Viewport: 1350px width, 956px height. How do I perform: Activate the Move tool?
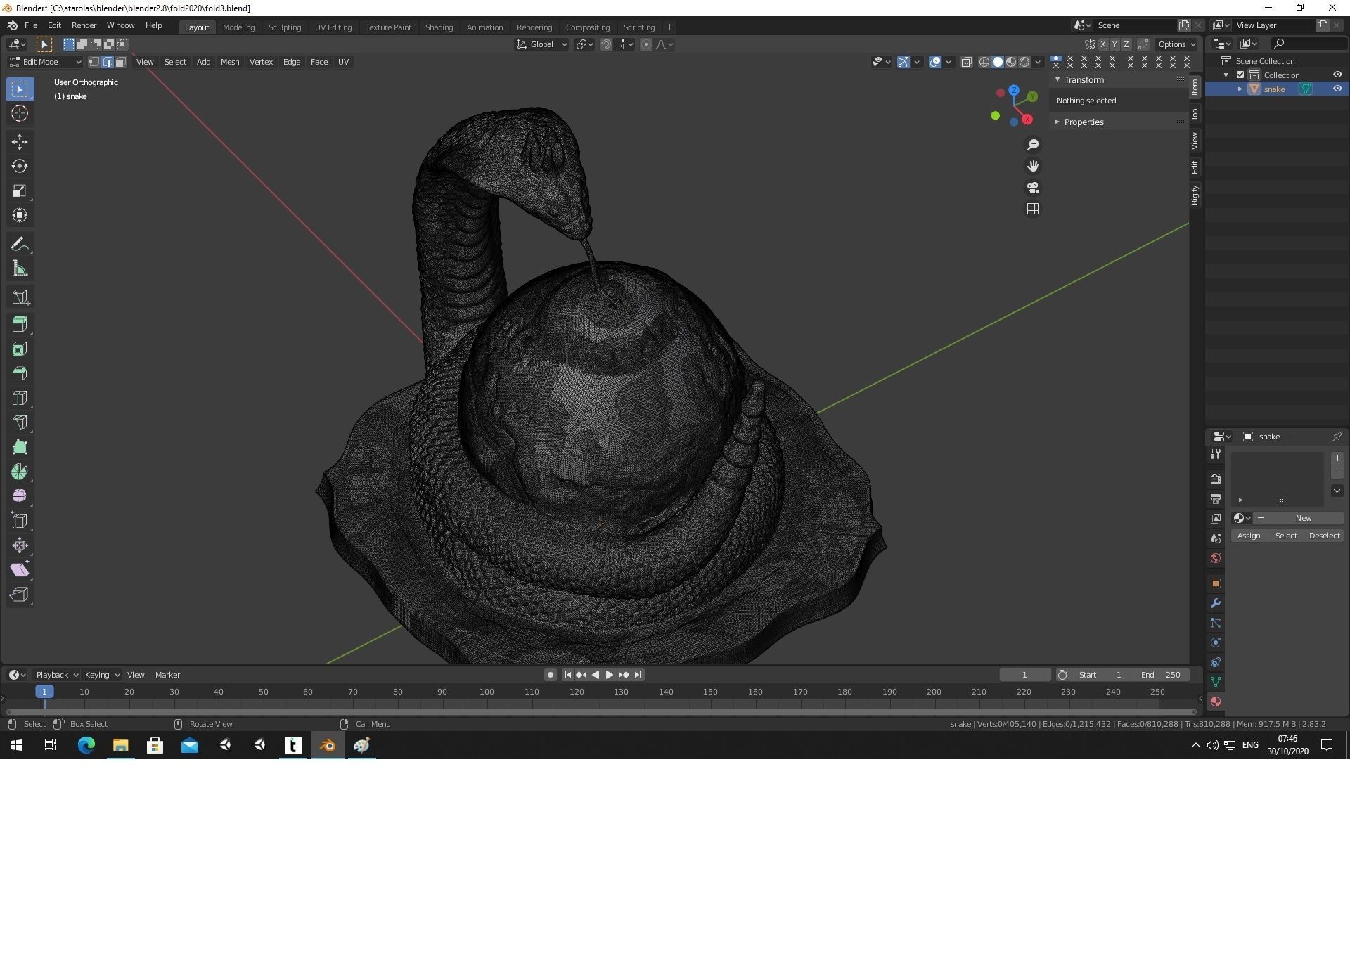20,142
